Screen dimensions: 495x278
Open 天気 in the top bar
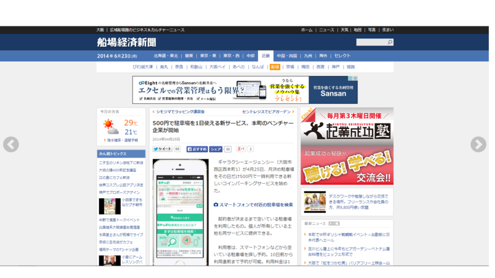345,30
